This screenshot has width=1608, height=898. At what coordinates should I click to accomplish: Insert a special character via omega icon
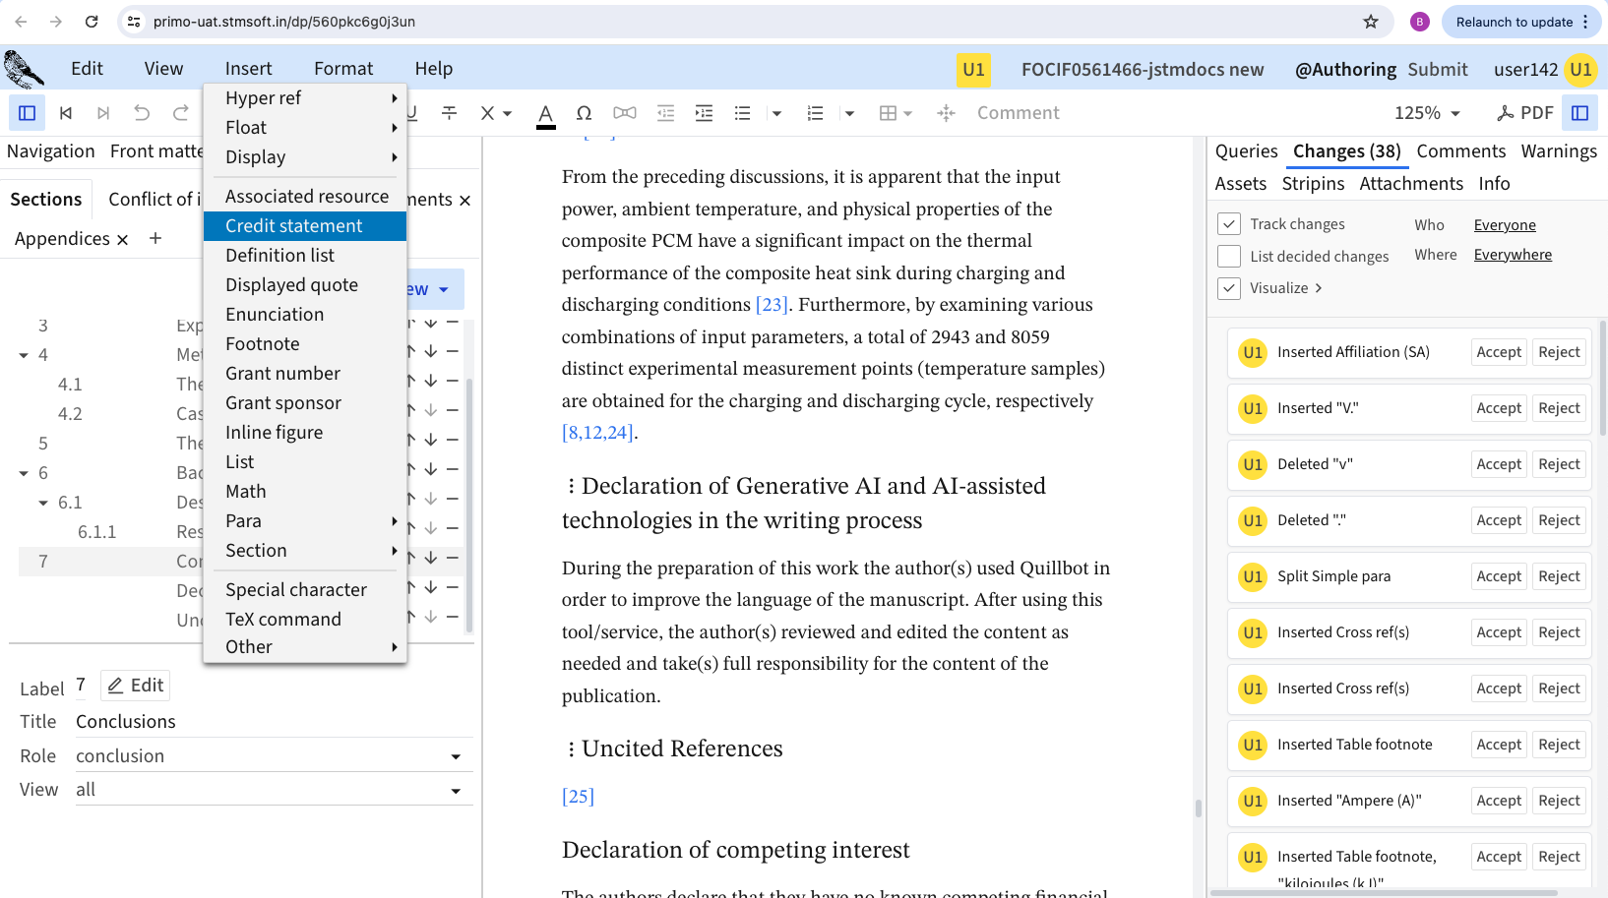click(x=584, y=113)
